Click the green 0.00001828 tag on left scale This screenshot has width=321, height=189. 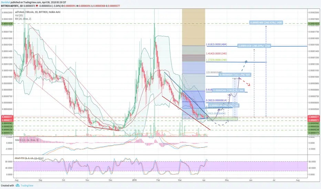[x=7, y=24]
